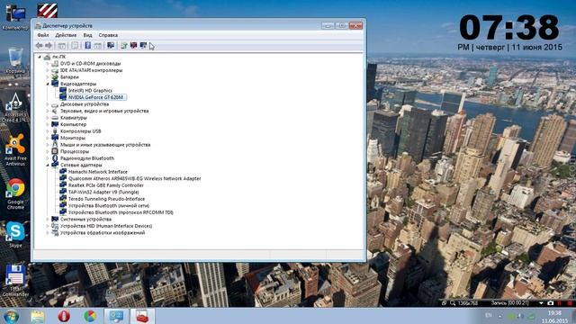Expand Звуковые, видео и игровые устройства
Viewport: 576px width, 324px height.
pyautogui.click(x=48, y=111)
